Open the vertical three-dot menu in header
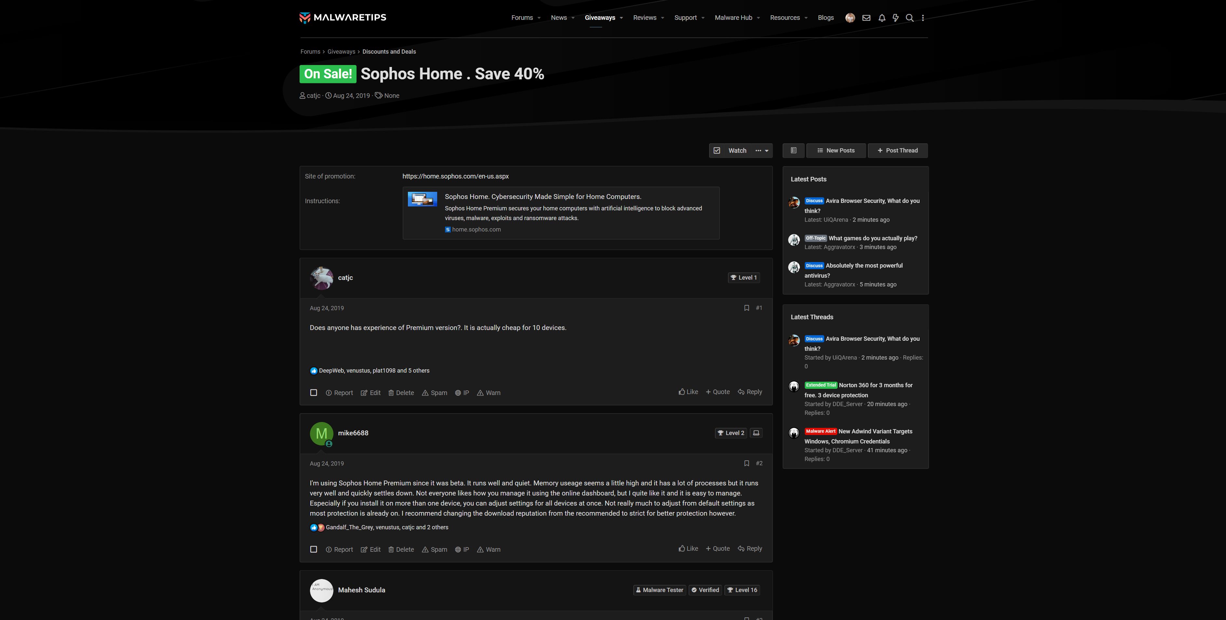1226x620 pixels. click(923, 18)
